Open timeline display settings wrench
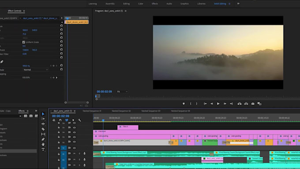Image resolution: width=300 pixels, height=169 pixels. (79, 120)
